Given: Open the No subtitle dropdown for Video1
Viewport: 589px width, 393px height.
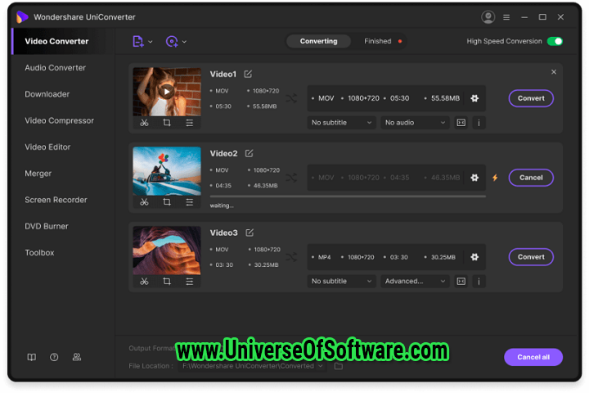Looking at the screenshot, I should (x=341, y=123).
